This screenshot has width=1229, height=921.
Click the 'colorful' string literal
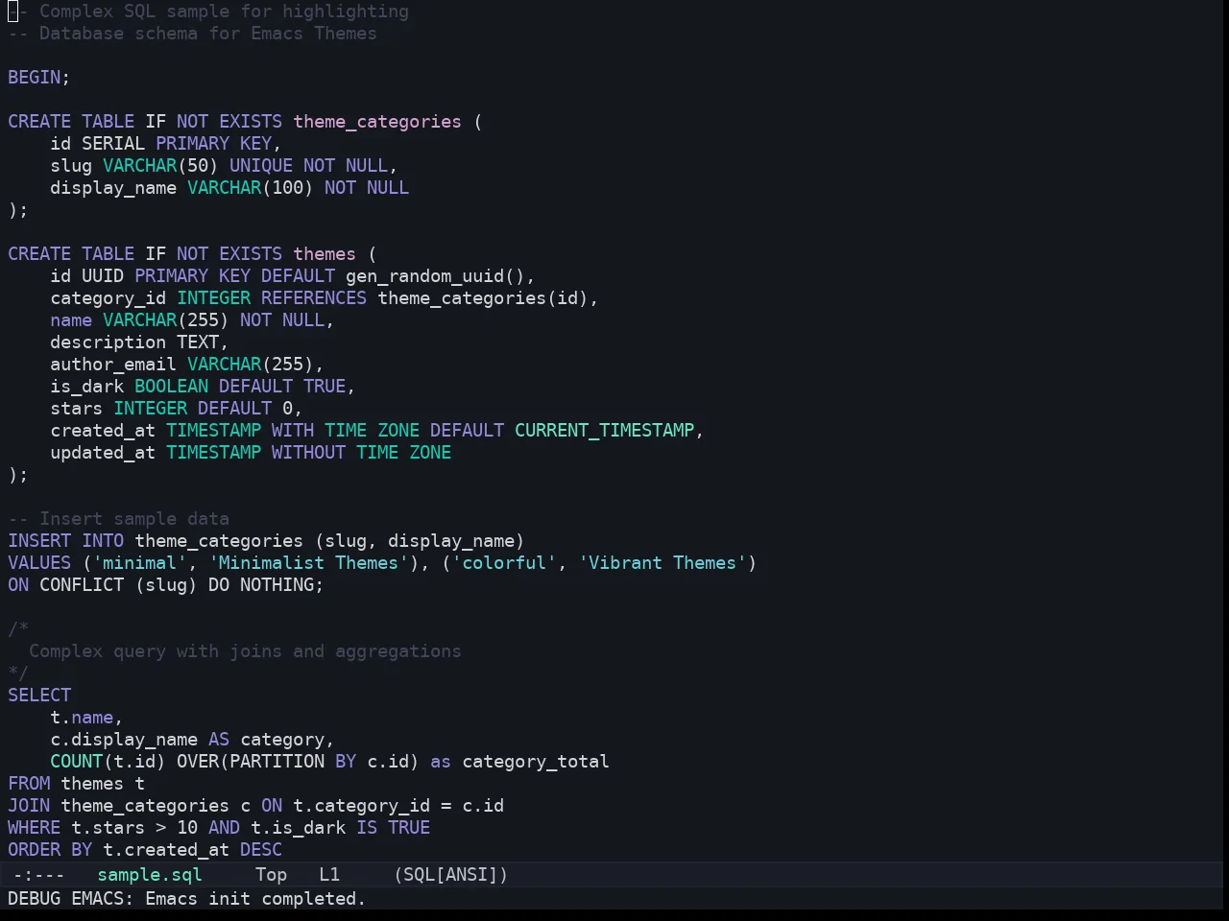point(504,563)
